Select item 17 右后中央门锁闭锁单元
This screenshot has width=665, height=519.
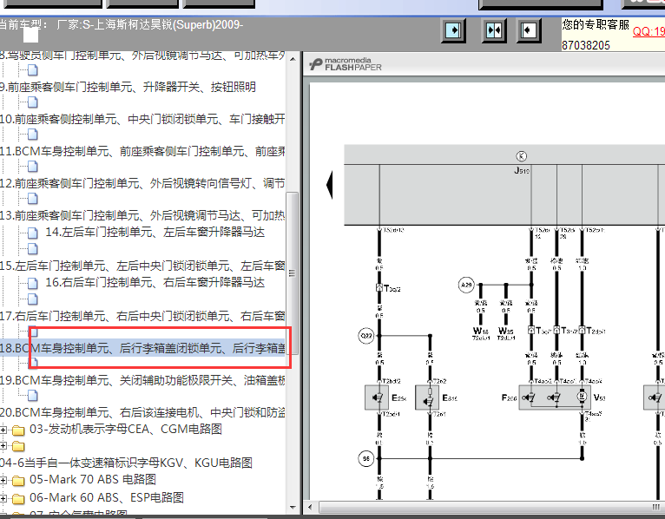[142, 316]
